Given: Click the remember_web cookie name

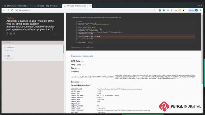Looking at the screenshot, I should click(93, 77).
